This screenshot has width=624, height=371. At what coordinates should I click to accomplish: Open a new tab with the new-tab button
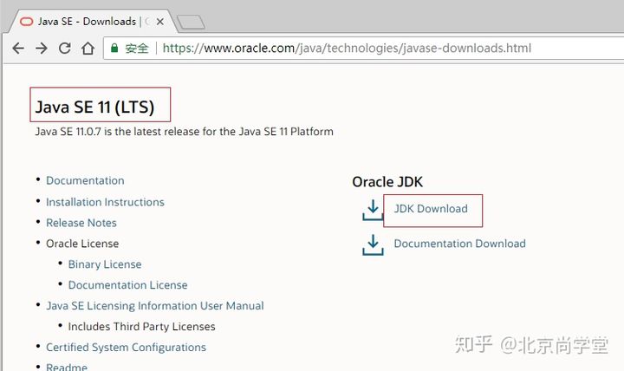[191, 23]
